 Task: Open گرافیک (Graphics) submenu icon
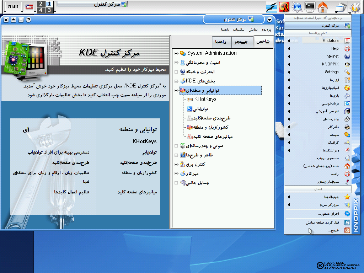pos(347,143)
